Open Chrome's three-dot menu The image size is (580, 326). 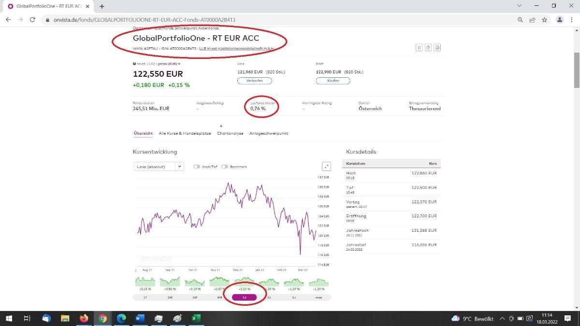pos(572,20)
